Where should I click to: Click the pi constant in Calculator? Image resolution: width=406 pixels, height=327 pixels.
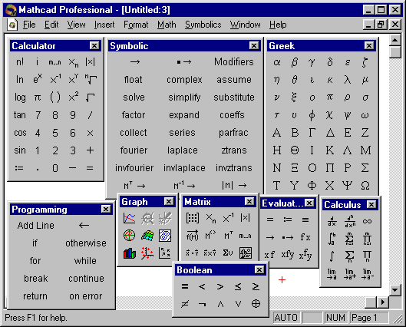tap(38, 97)
